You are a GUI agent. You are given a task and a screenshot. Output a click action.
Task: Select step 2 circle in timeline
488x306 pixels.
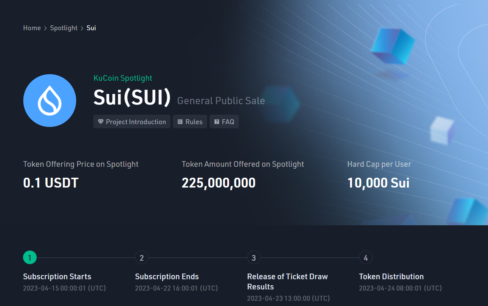142,258
